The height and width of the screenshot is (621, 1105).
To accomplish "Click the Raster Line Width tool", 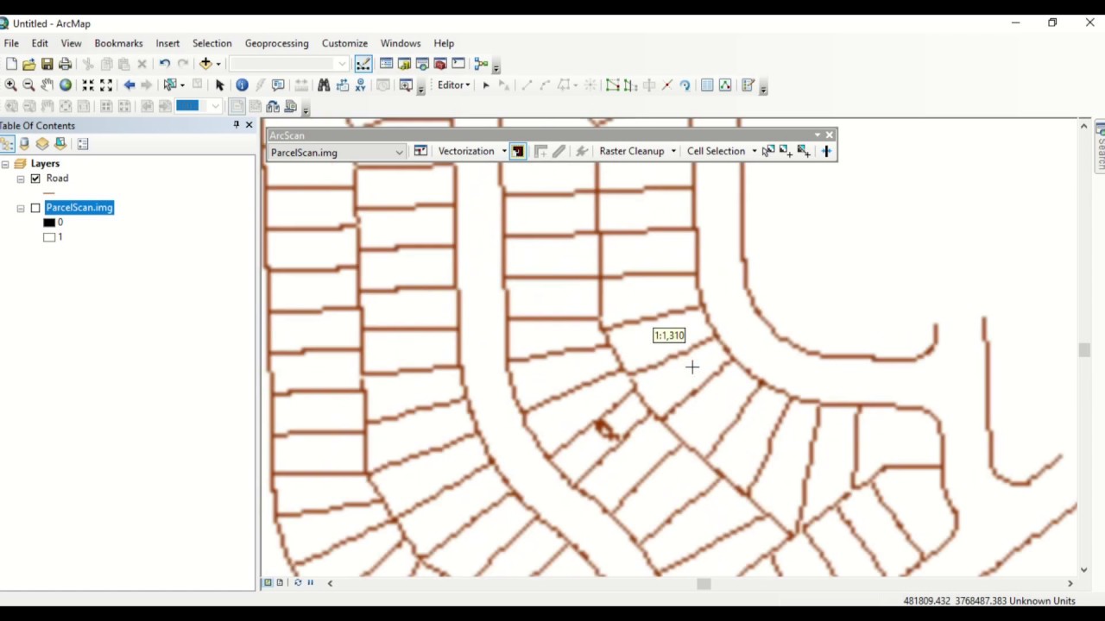I will pyautogui.click(x=826, y=151).
